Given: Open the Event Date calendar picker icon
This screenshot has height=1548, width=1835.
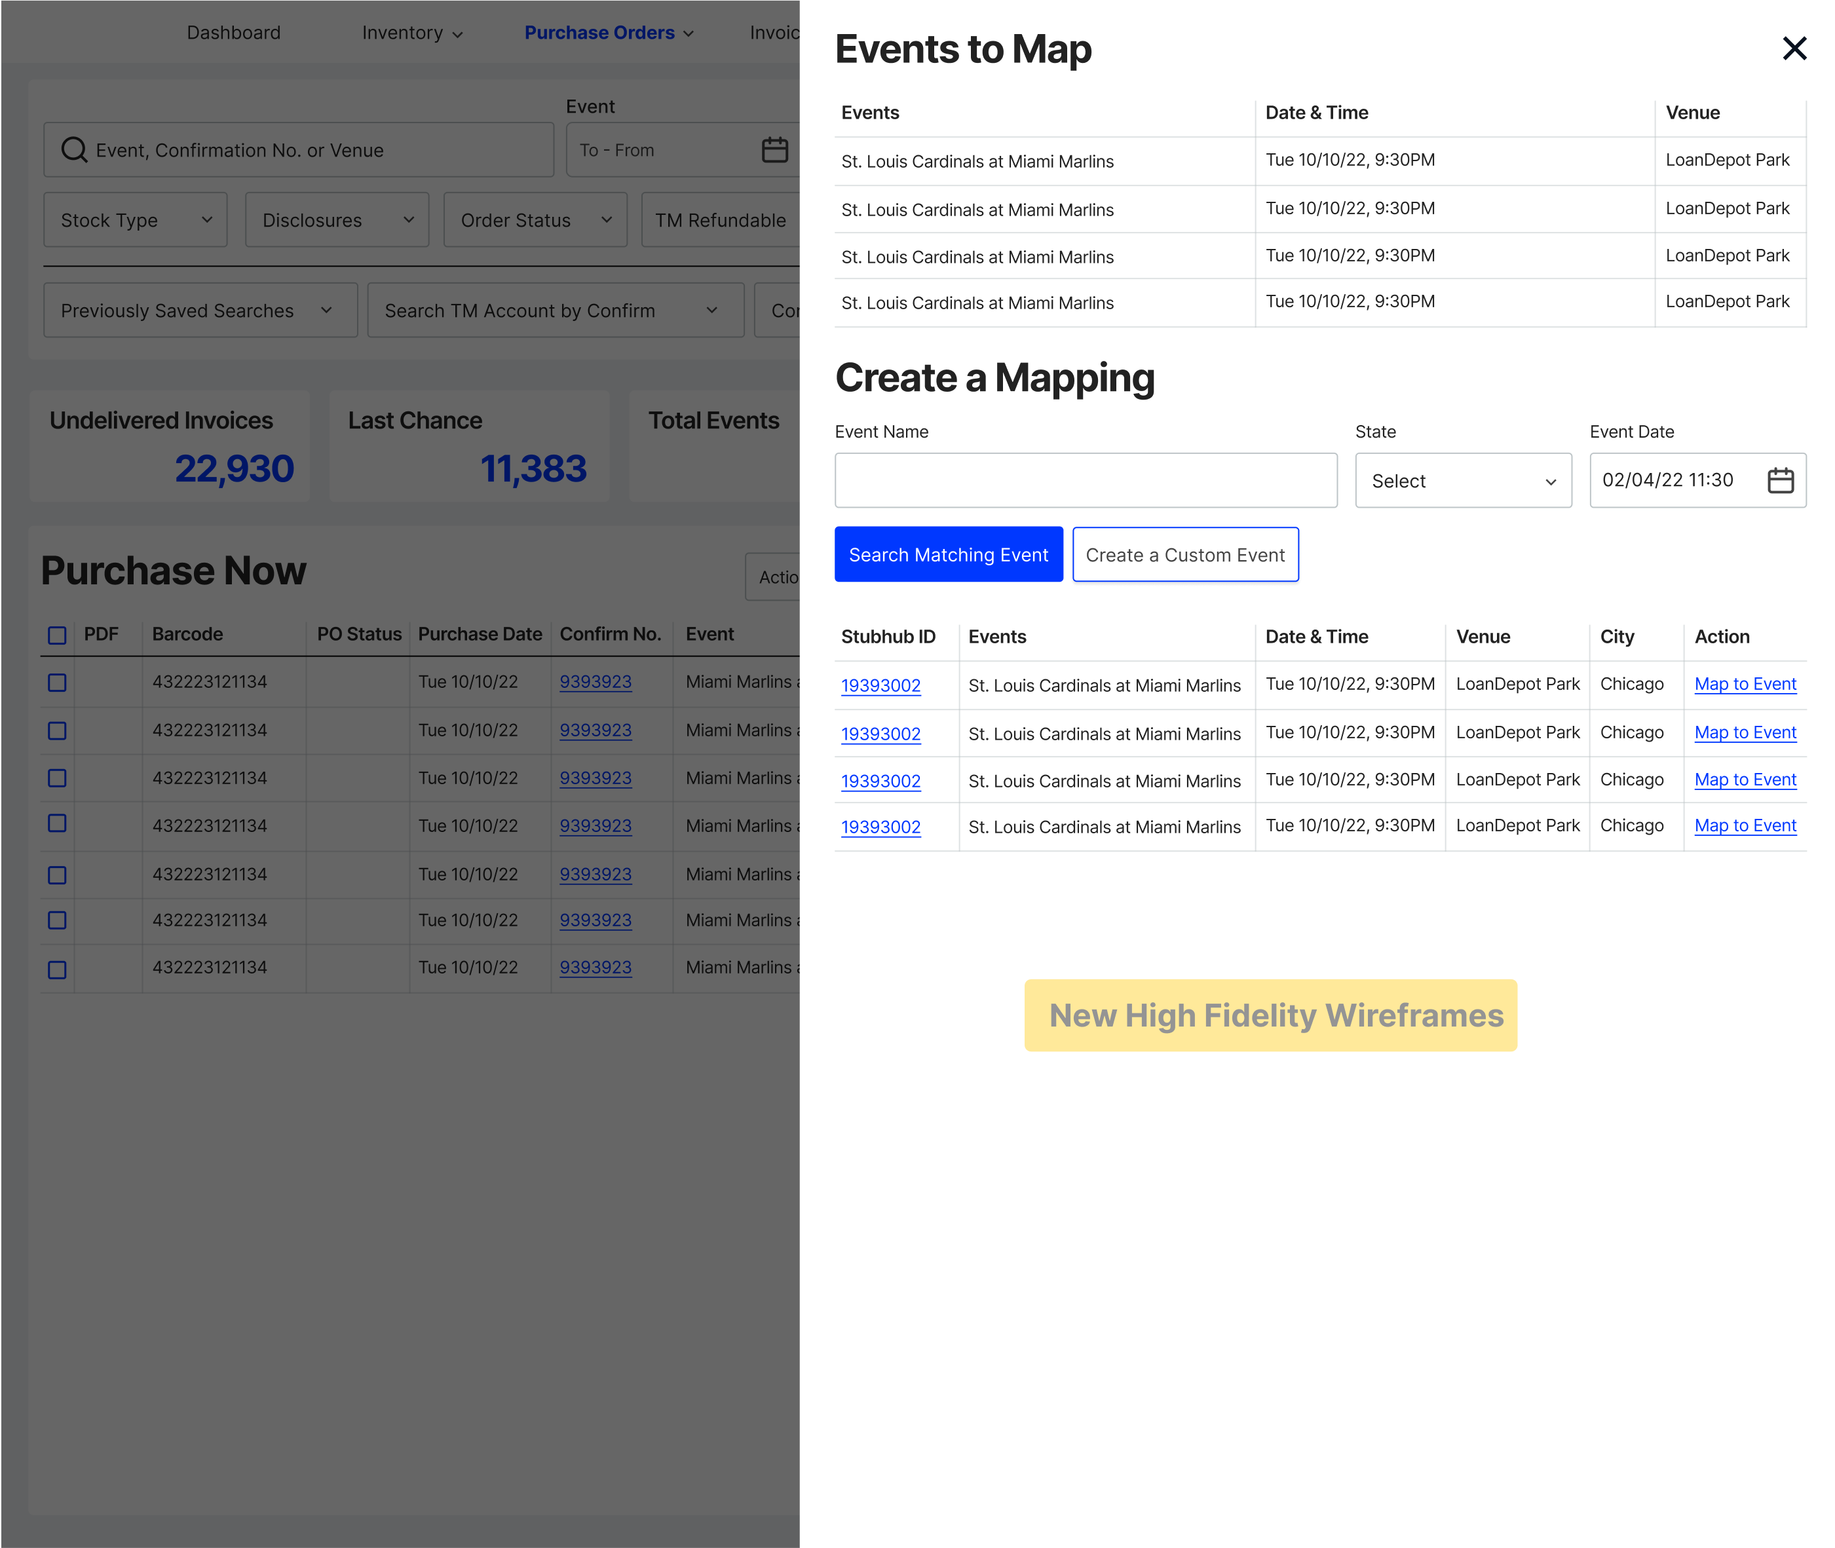Looking at the screenshot, I should tap(1780, 480).
